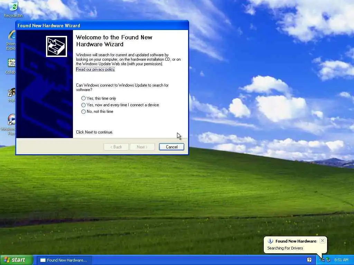Select the Windows Media Player desktop shortcut

pos(9,124)
